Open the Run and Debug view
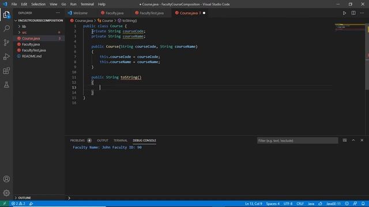 (x=6, y=56)
